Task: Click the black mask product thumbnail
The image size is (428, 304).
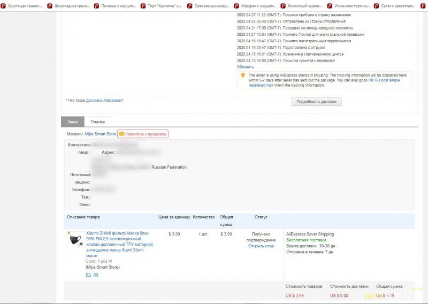Action: (x=75, y=239)
